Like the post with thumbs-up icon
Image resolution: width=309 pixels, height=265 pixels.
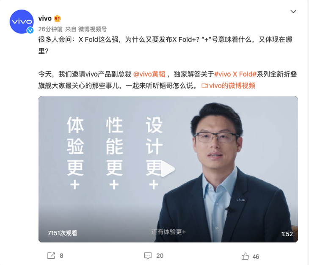[x=245, y=256]
